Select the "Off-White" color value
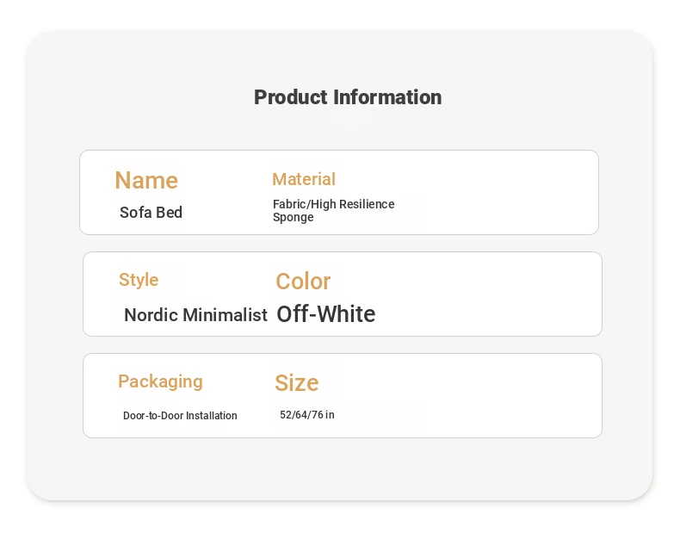The image size is (680, 539). 326,314
